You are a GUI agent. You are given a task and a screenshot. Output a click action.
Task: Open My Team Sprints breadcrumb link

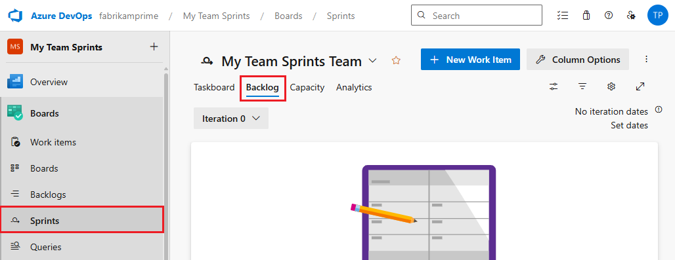coord(216,16)
